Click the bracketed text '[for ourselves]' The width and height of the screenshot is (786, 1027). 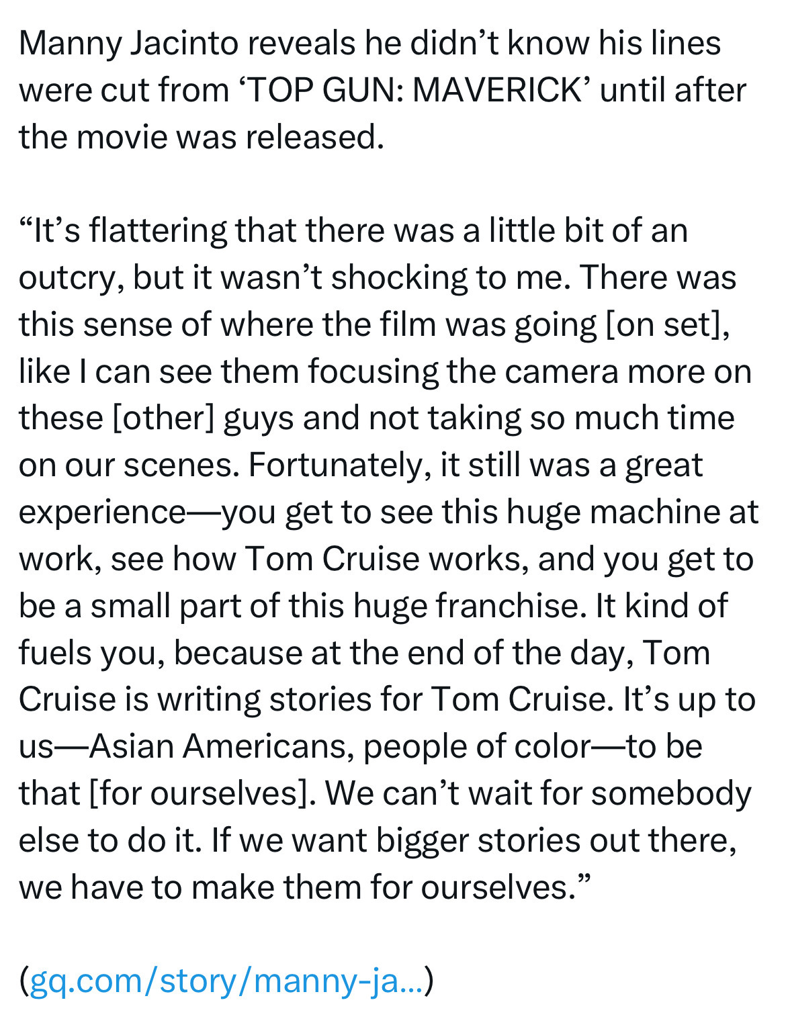coord(202,793)
